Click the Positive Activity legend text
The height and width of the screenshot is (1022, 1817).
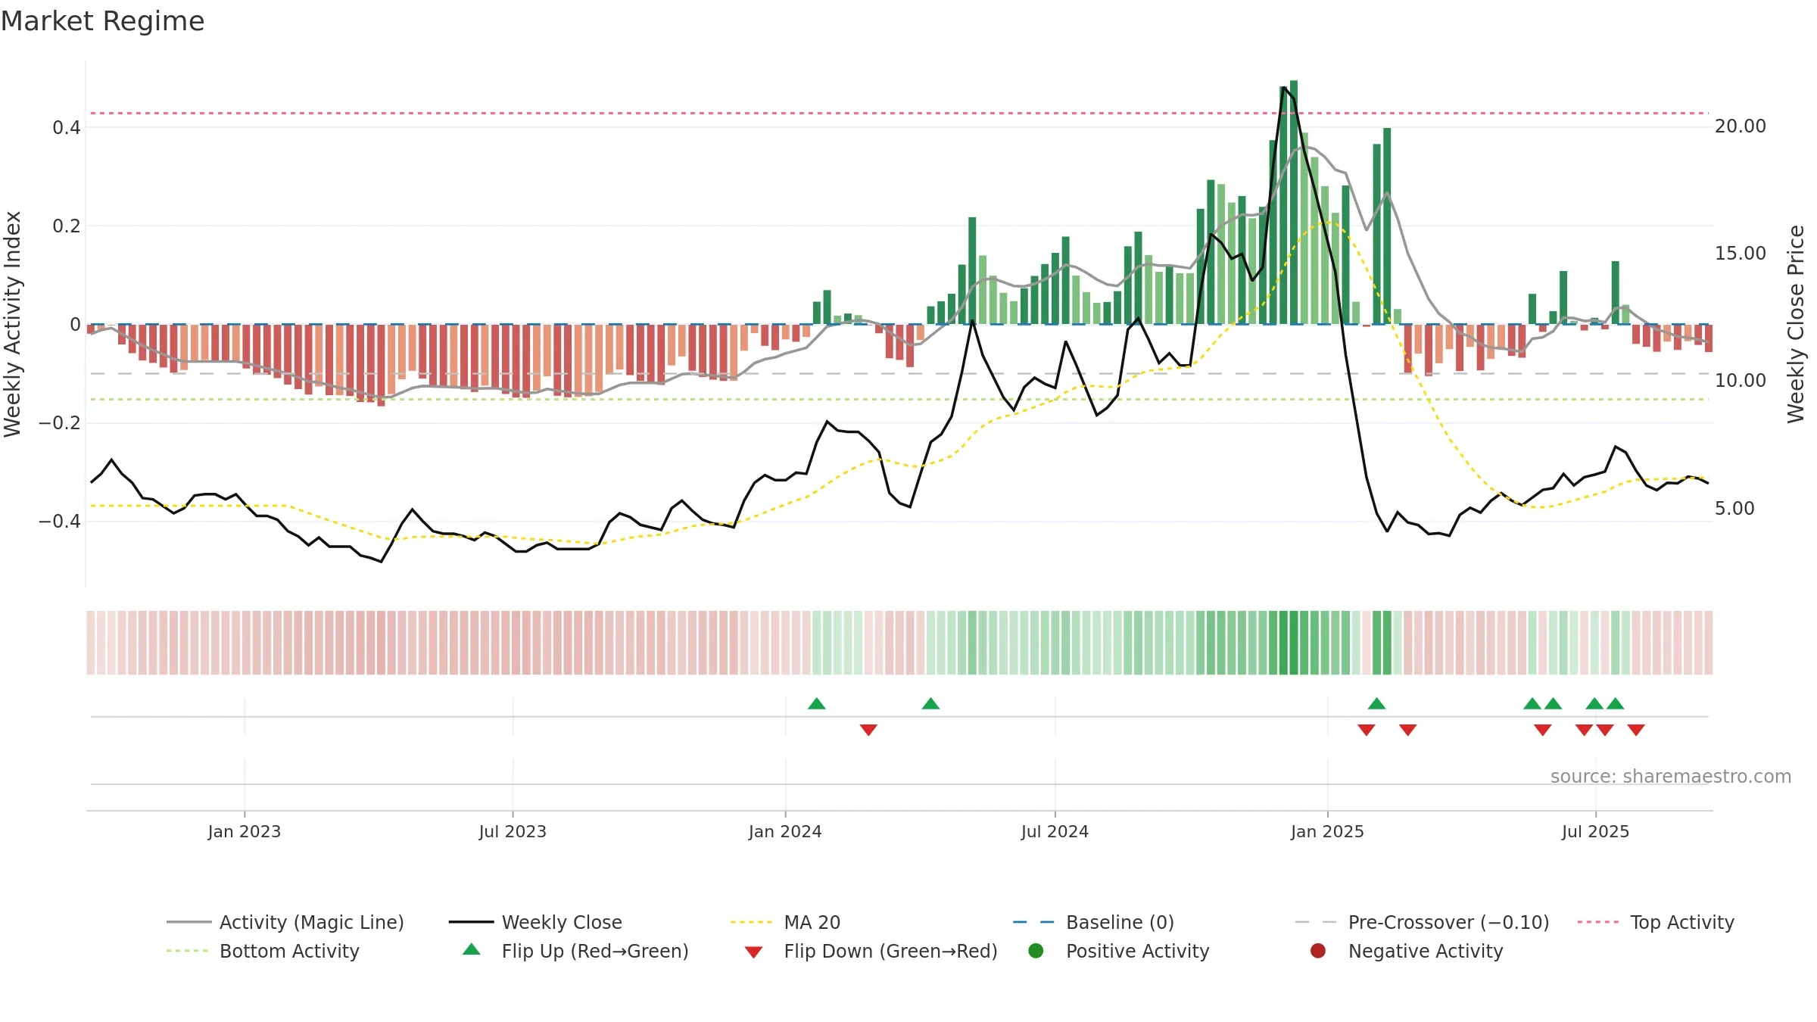coord(1138,951)
